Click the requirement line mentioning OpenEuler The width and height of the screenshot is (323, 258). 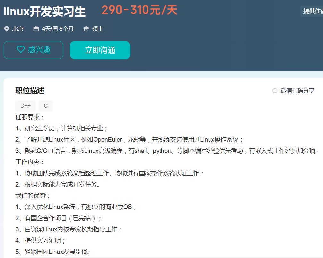[129, 140]
